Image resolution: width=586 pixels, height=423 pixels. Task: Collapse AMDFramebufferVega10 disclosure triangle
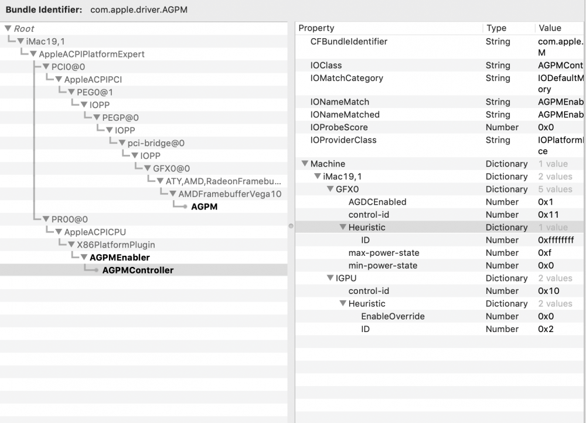tap(173, 194)
